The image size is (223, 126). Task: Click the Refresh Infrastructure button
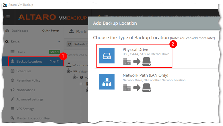pos(77,44)
